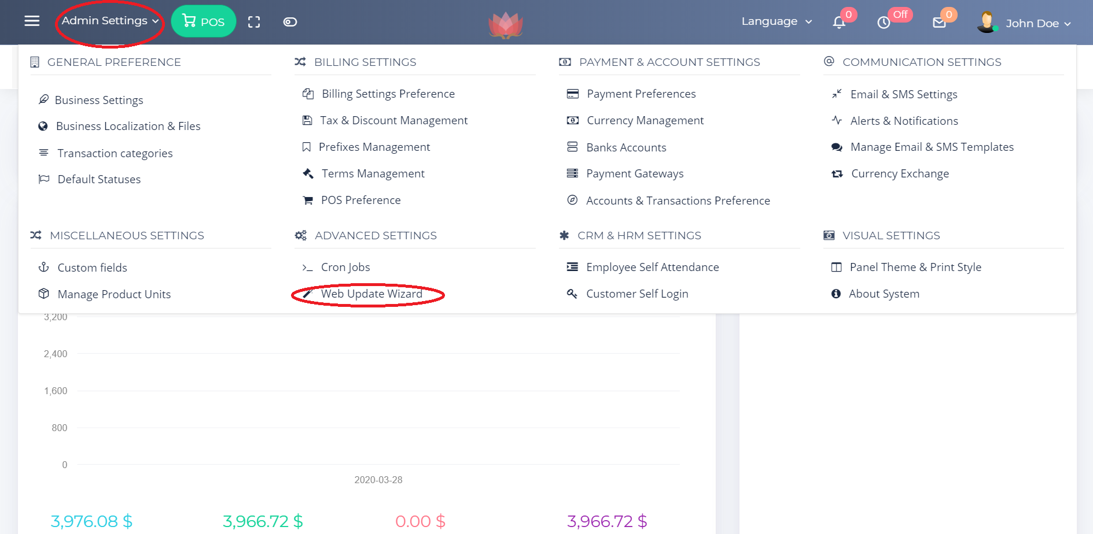Viewport: 1093px width, 534px height.
Task: Open the Language dropdown
Action: pos(776,21)
